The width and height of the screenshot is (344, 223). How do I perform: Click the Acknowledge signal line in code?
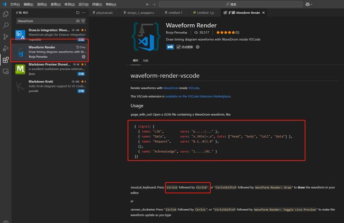[177, 151]
